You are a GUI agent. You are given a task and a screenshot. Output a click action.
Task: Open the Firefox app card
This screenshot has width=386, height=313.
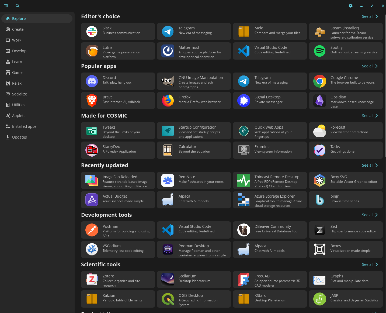click(194, 101)
